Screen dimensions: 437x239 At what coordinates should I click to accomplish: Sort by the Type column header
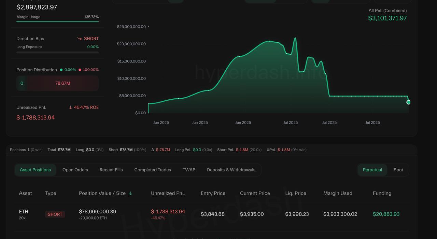coord(51,193)
